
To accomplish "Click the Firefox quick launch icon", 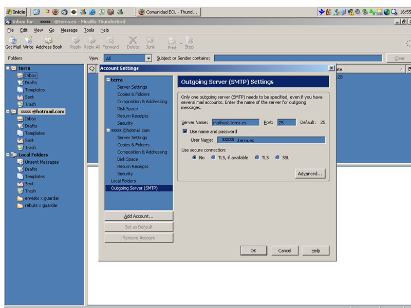I will click(x=55, y=12).
